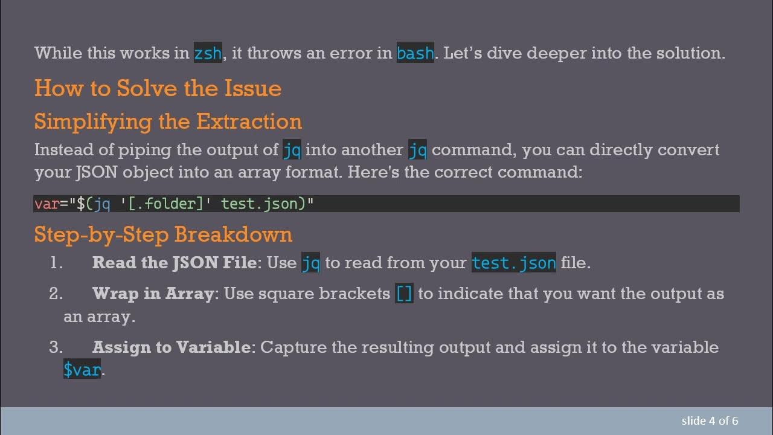Viewport: 773px width, 435px height.
Task: Click list number 2 in the breakdown
Action: 56,294
